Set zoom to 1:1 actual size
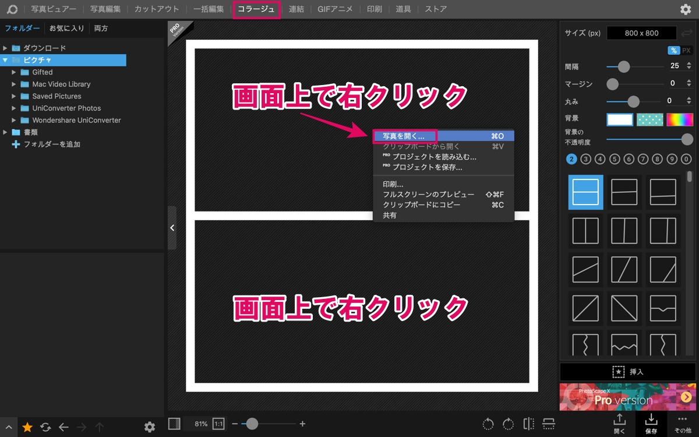The width and height of the screenshot is (699, 437). pyautogui.click(x=218, y=424)
